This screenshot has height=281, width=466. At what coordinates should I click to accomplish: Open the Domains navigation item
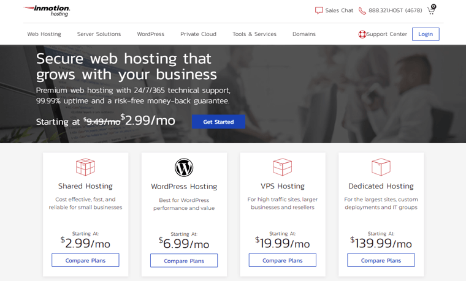(304, 34)
